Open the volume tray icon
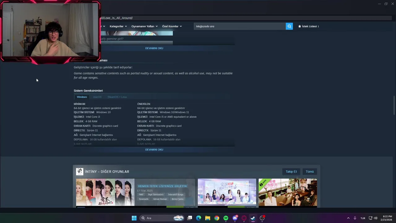The width and height of the screenshot is (396, 223). (376, 218)
